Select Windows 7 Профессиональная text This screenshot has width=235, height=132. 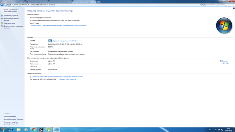[x=40, y=18]
